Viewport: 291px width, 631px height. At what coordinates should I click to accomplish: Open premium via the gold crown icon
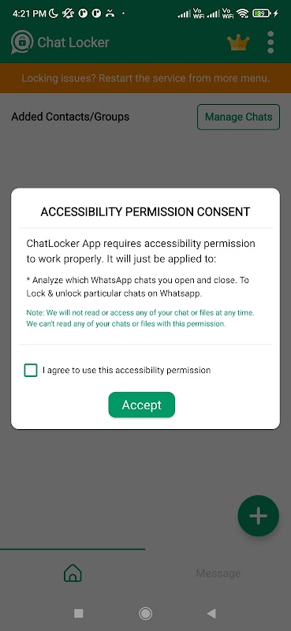pyautogui.click(x=238, y=43)
